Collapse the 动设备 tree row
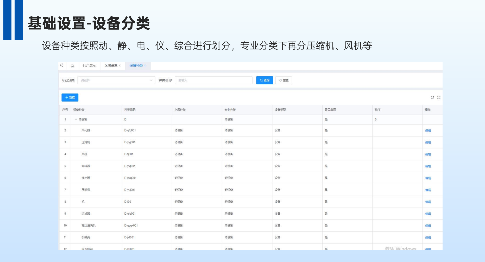Image resolution: width=485 pixels, height=262 pixels. pos(76,120)
